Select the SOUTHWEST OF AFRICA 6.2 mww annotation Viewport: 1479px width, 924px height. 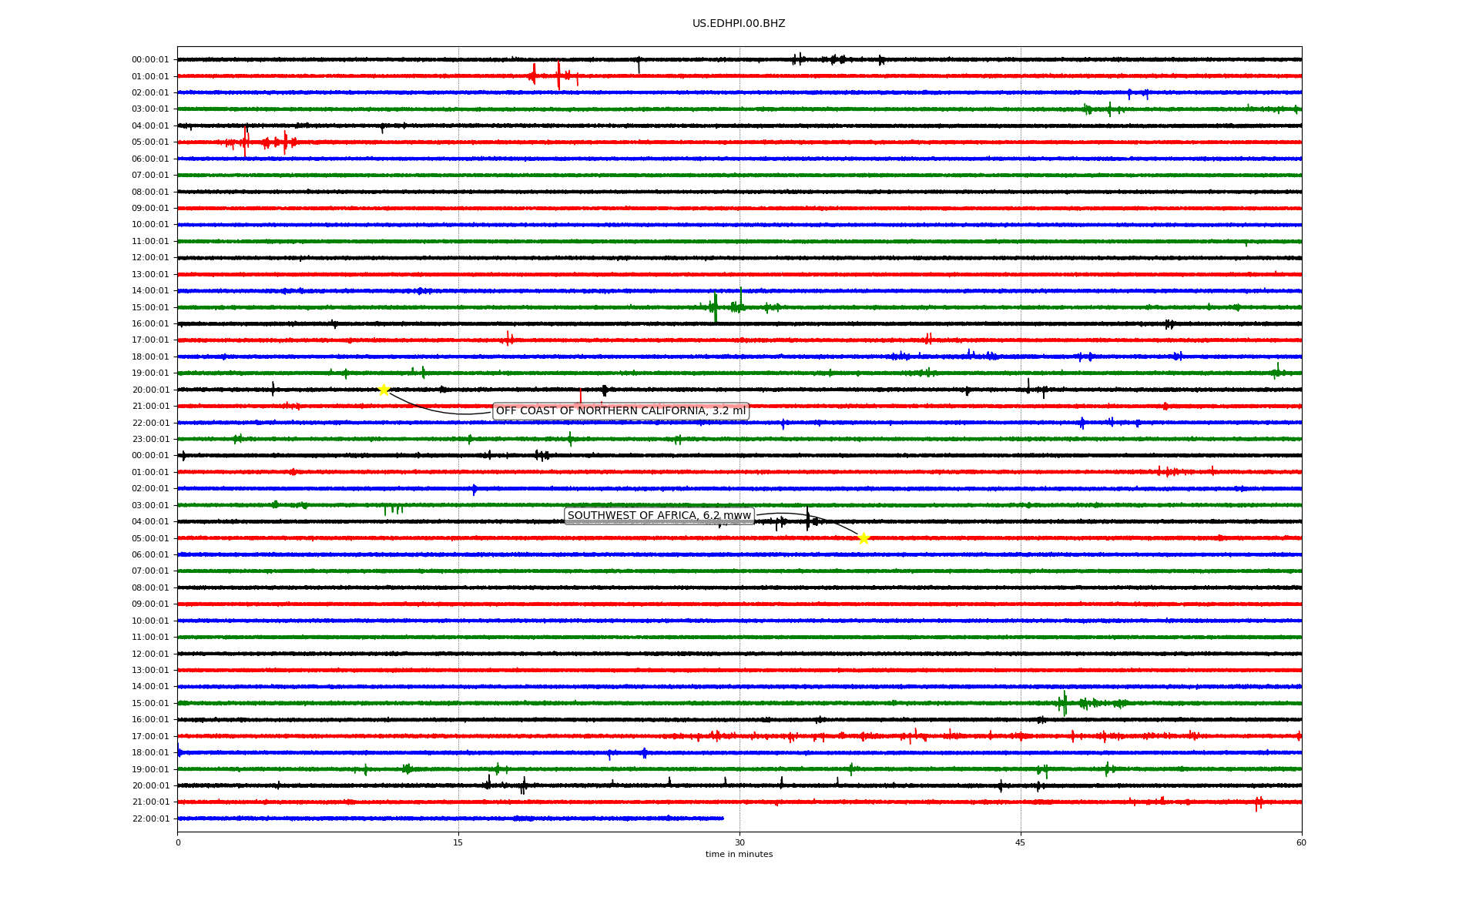point(659,516)
